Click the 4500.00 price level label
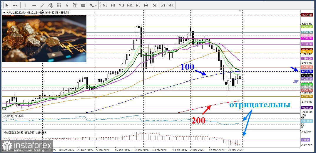 pos(307,79)
